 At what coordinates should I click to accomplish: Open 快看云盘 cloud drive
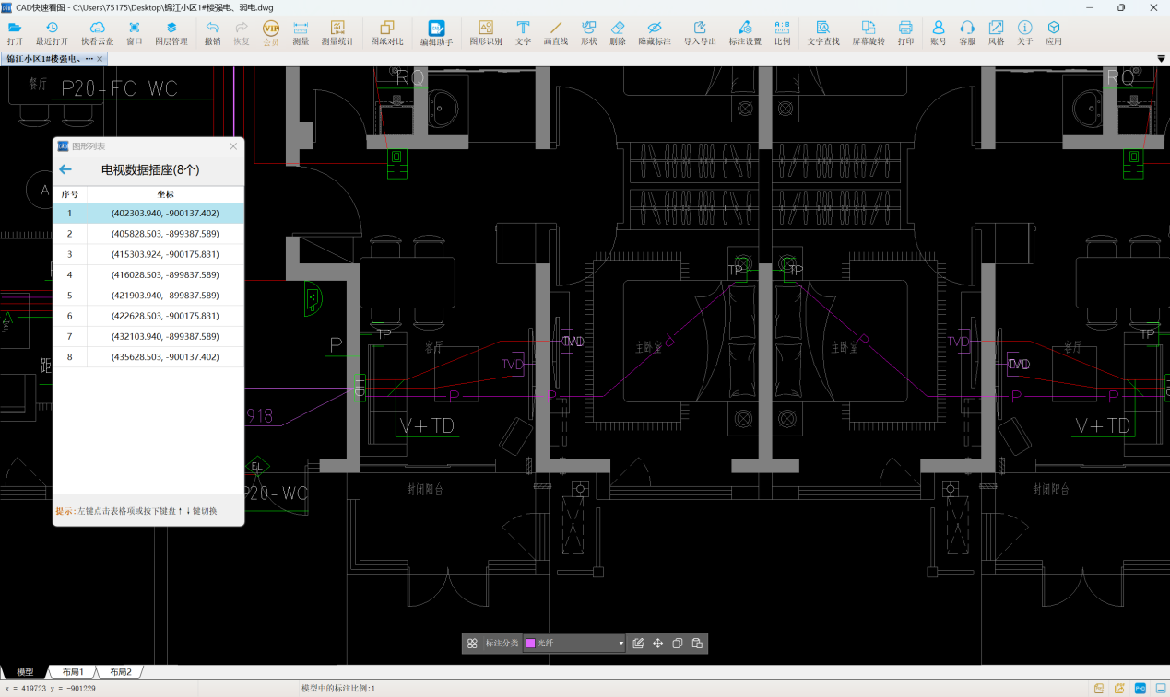tap(98, 33)
